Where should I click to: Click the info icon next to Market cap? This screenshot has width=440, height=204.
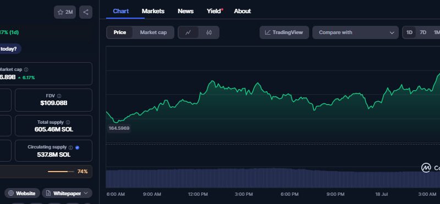(x=26, y=70)
